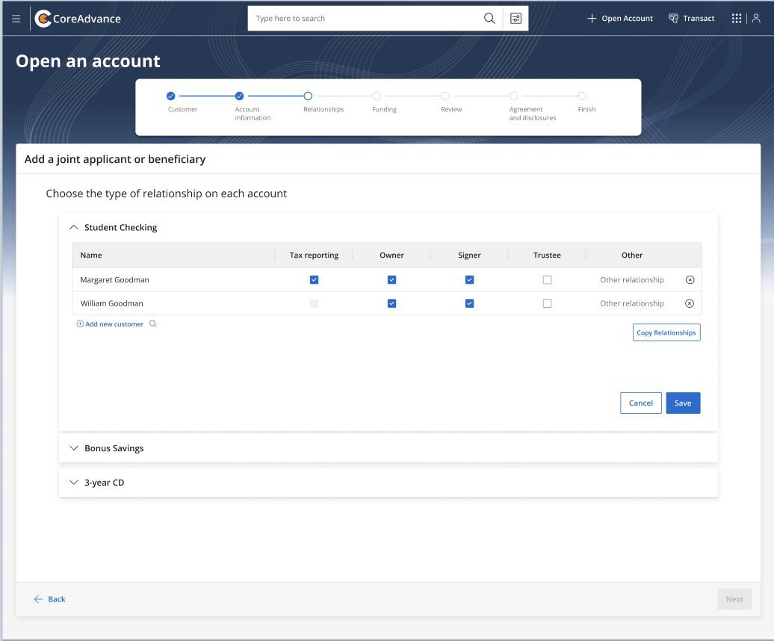Click the Customer step label
Viewport: 774px width, 641px height.
pos(182,110)
